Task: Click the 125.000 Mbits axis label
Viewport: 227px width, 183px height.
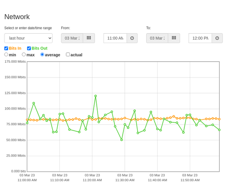Action: click(15, 93)
